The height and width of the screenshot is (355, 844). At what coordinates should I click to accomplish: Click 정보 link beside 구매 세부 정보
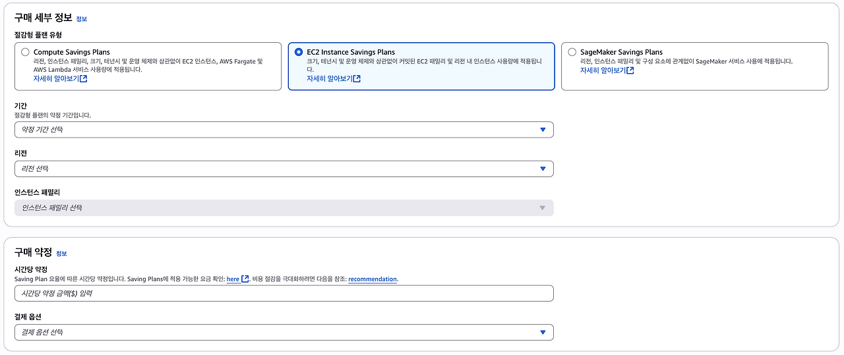pos(81,19)
